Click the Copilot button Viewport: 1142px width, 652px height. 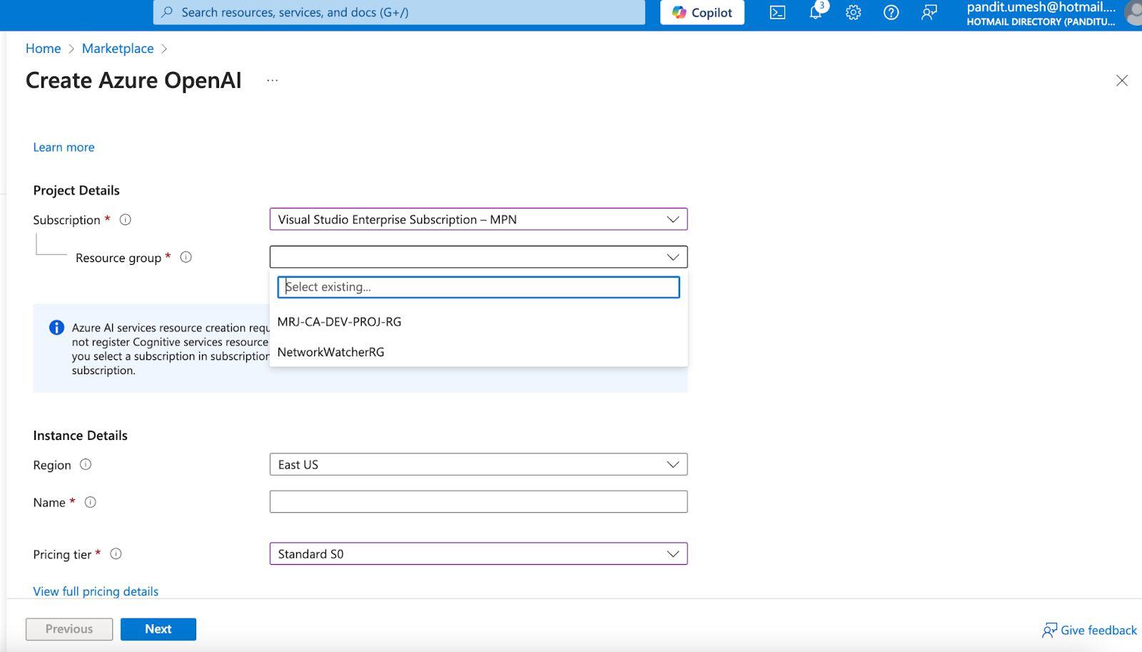click(702, 12)
